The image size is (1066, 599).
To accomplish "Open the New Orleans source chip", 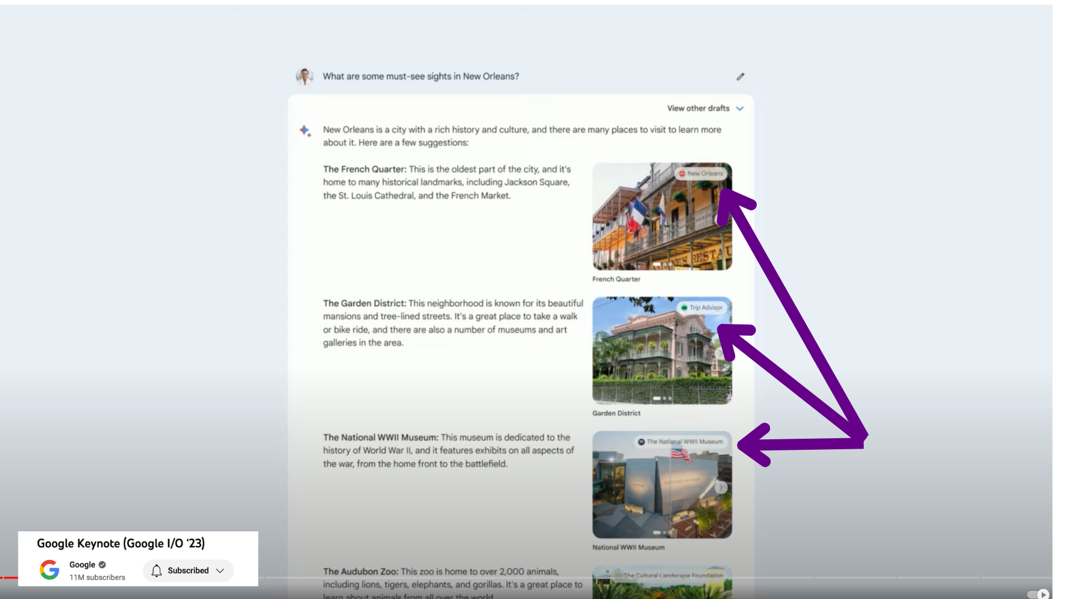I will [701, 174].
